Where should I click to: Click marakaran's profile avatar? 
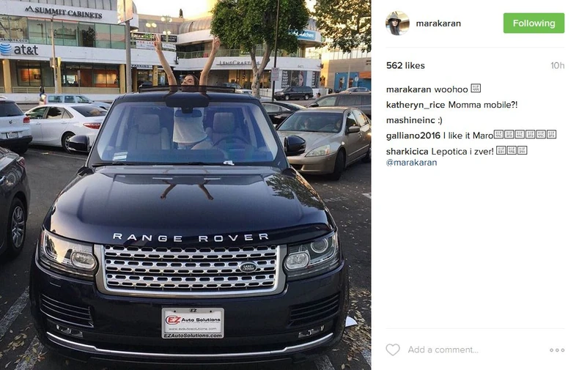[x=397, y=23]
